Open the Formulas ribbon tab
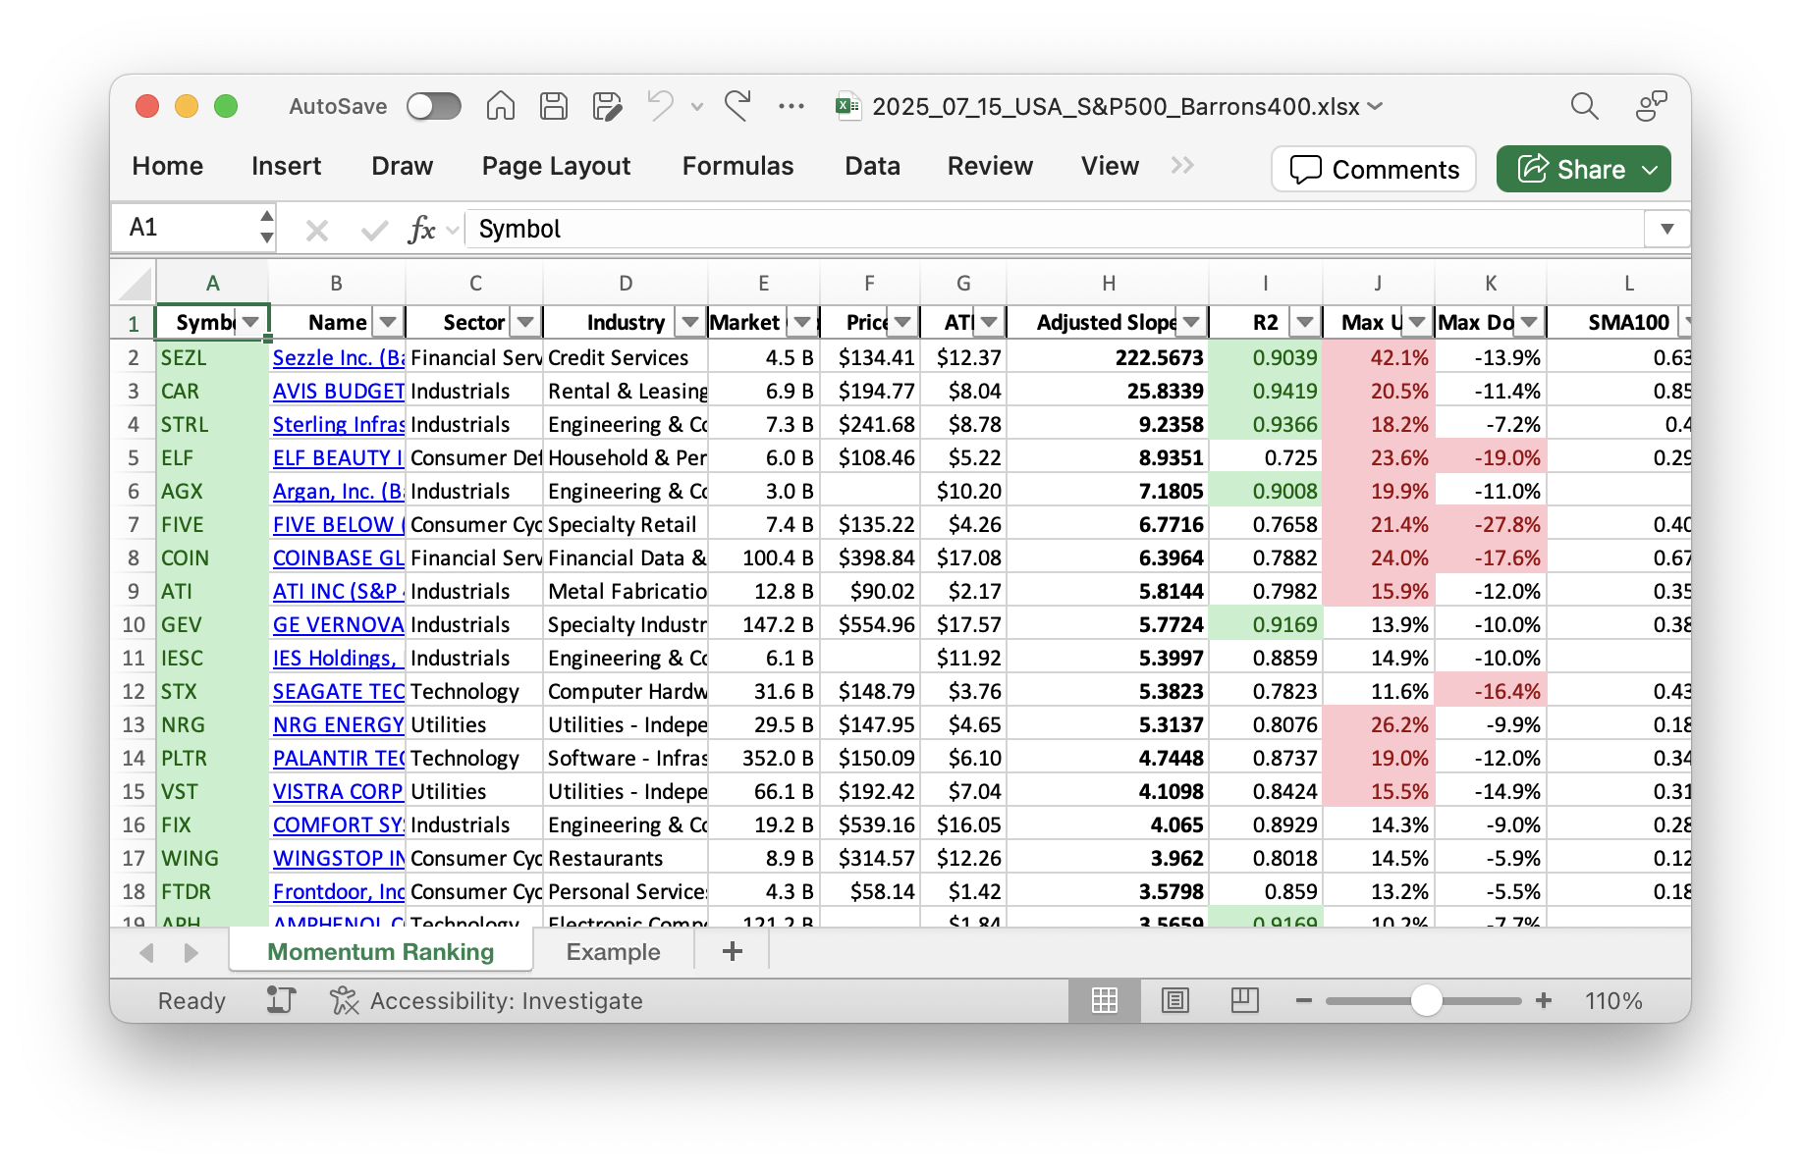Image resolution: width=1801 pixels, height=1168 pixels. (737, 166)
